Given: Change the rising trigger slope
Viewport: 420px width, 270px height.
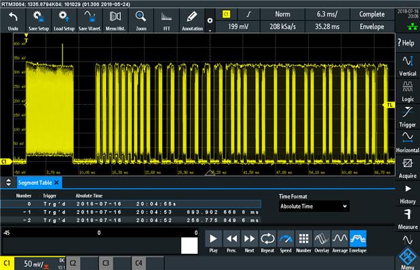Looking at the screenshot, I should coord(248,14).
